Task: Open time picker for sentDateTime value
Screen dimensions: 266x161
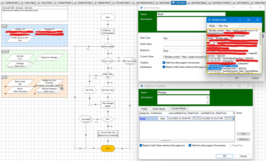Action: (x=226, y=118)
